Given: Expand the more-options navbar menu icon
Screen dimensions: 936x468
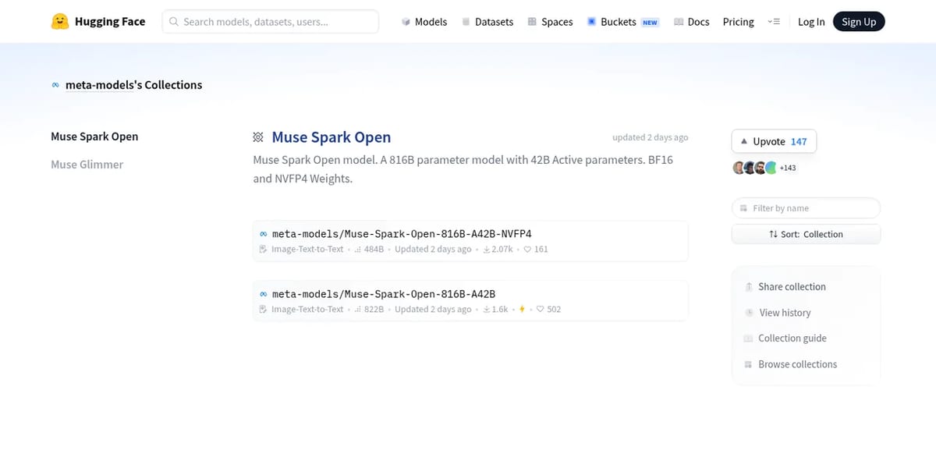Looking at the screenshot, I should click(774, 22).
